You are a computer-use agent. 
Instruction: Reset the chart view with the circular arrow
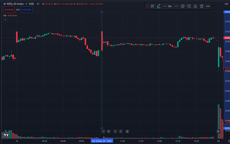[x=127, y=131]
